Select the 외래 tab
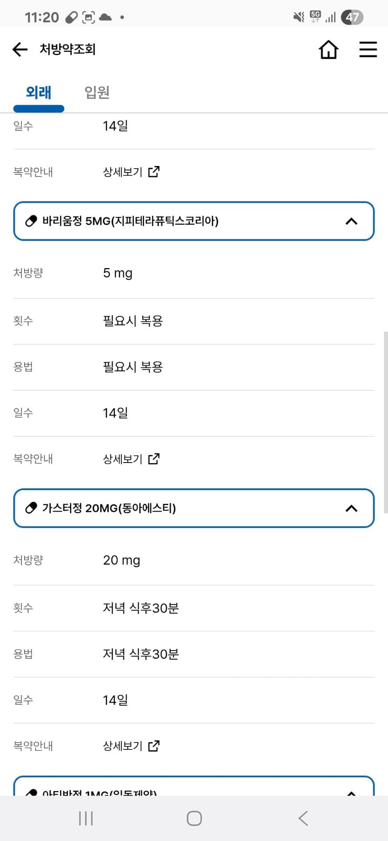 click(x=39, y=92)
